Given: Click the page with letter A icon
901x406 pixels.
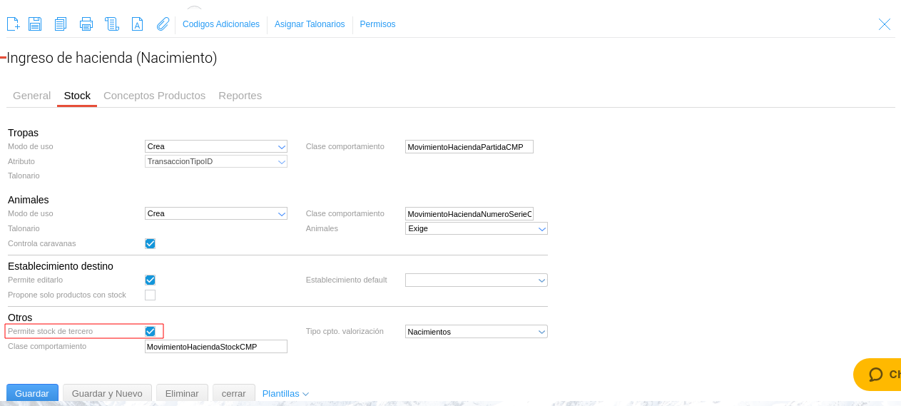Looking at the screenshot, I should coord(138,24).
